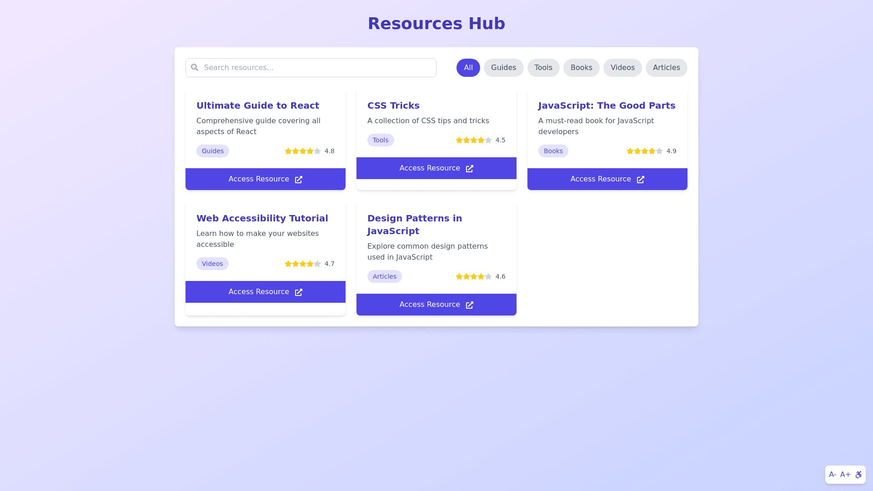Filter resources by Tools
This screenshot has height=491, width=873.
pyautogui.click(x=543, y=68)
